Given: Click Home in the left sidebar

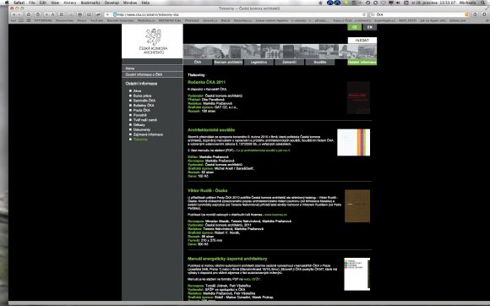Looking at the screenshot, I should point(152,68).
